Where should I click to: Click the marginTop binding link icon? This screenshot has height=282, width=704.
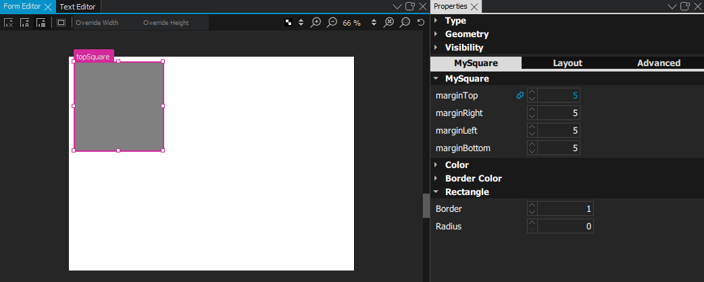pyautogui.click(x=520, y=96)
